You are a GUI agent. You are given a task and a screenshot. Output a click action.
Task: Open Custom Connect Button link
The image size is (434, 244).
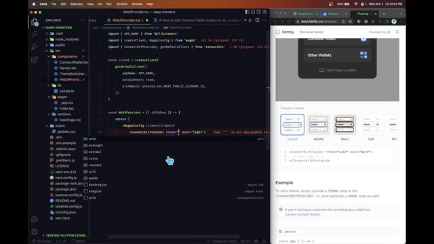[x=302, y=214]
